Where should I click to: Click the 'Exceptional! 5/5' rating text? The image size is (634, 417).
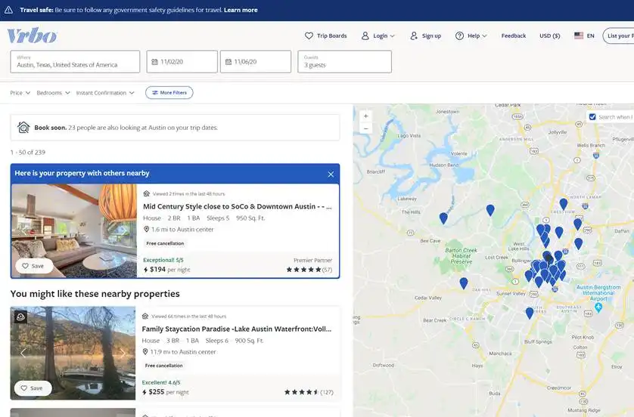pos(163,260)
